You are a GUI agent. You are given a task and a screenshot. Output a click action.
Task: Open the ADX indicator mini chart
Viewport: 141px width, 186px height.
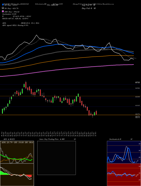pos(17,152)
